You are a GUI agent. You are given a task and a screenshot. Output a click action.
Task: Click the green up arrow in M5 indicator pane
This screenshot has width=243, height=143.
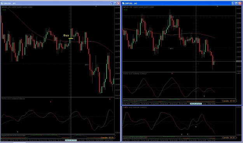[204, 96]
